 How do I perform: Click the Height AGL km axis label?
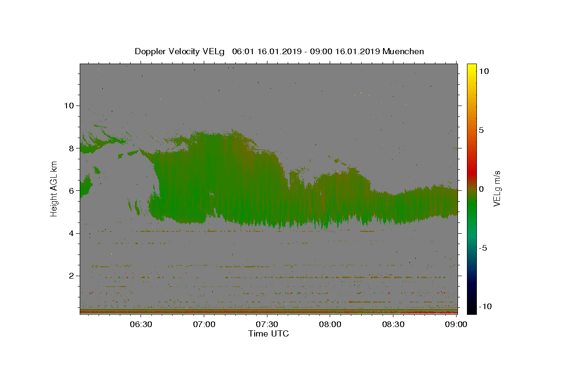54,188
